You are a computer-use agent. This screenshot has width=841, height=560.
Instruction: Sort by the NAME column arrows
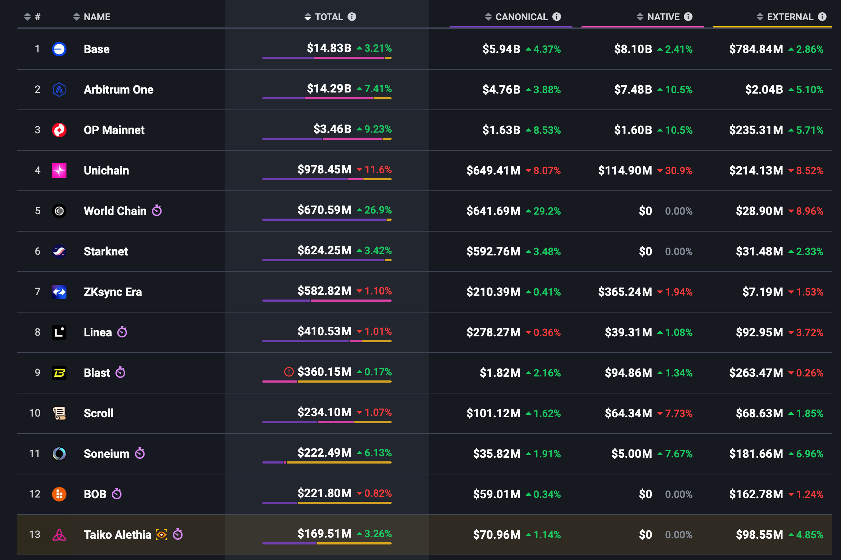click(x=76, y=17)
